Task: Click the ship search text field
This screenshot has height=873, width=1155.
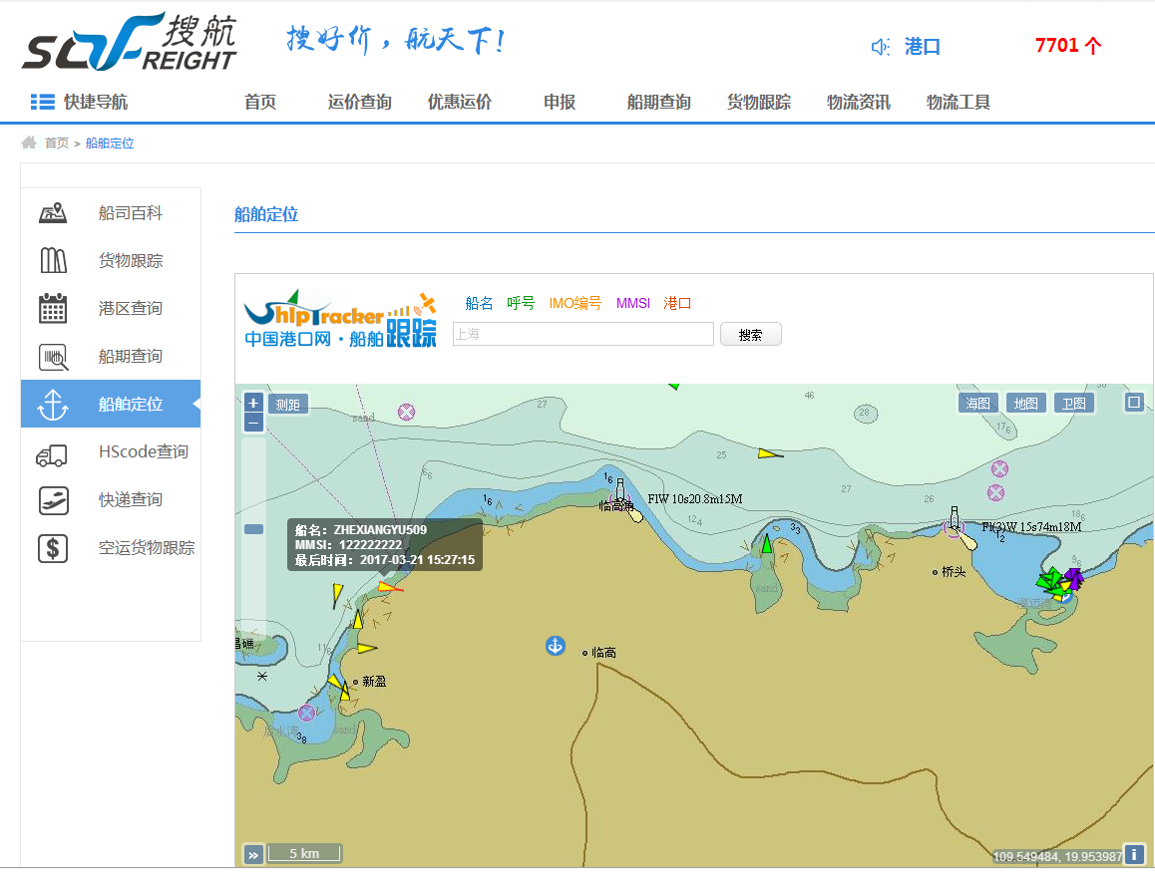Action: point(582,335)
